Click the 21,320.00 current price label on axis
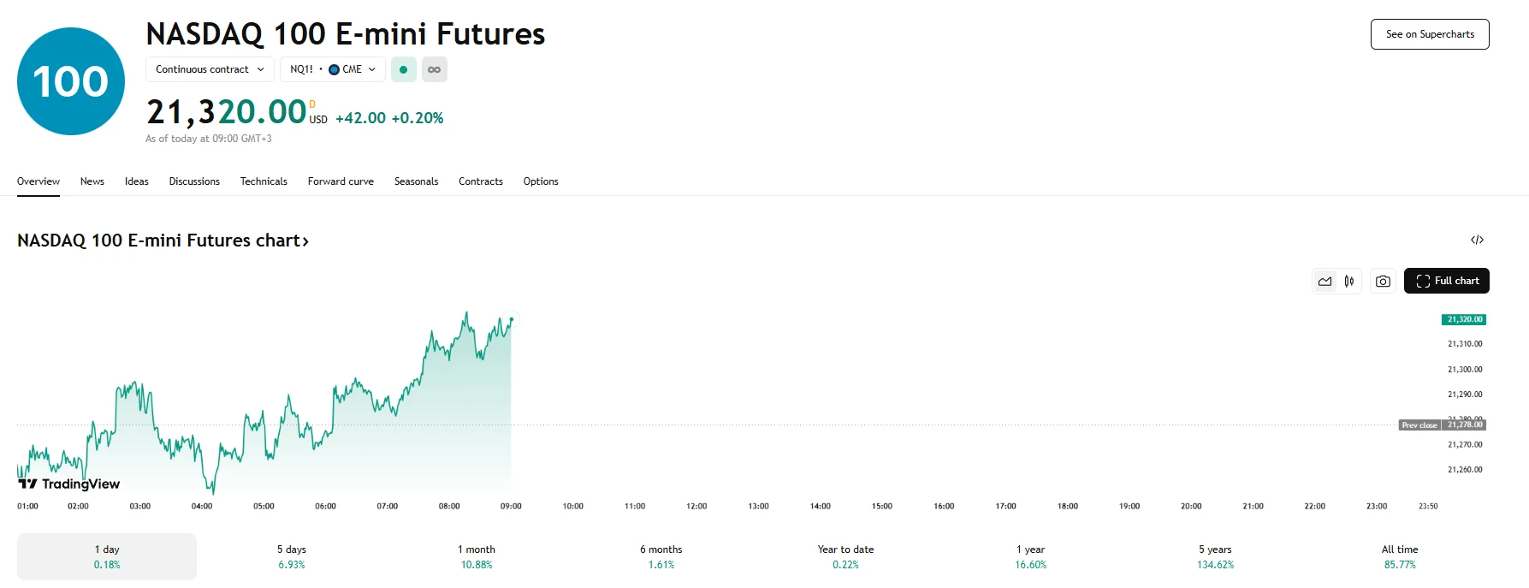This screenshot has width=1529, height=588. coord(1464,319)
